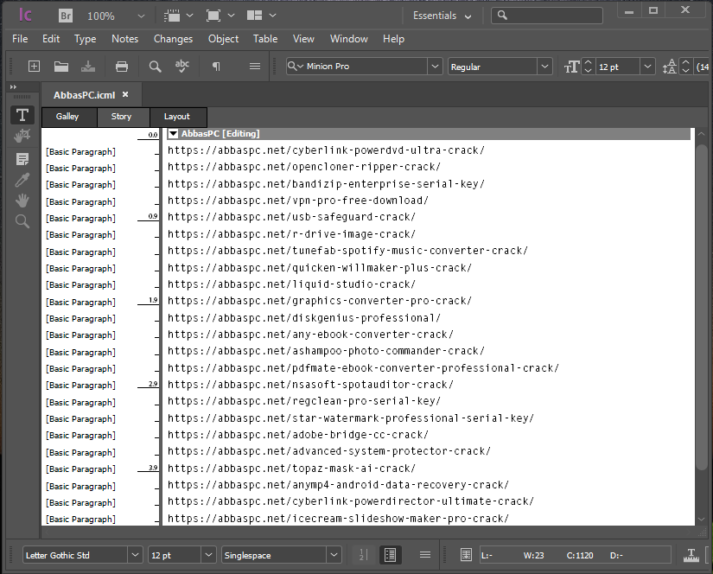The width and height of the screenshot is (713, 574).
Task: Click the adobe-bridge-cc-crack URL line
Action: (x=298, y=435)
